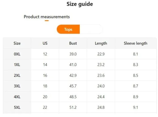The image size is (158, 117).
Task: Click the Bust column header
Action: [73, 43]
